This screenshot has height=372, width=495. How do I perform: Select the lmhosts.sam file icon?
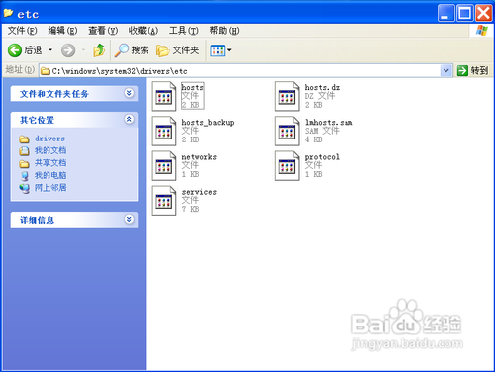(x=287, y=131)
